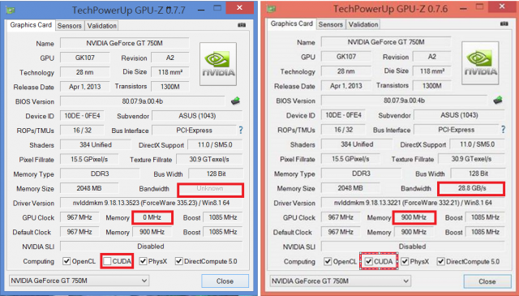Viewport: 519px width, 296px height.
Task: Click NVIDIA logo in GPU-Z 0.7.7 window
Action: click(x=218, y=64)
